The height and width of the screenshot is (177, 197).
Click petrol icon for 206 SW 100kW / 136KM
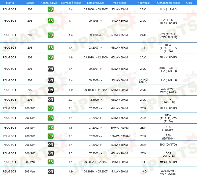[x=50, y=136]
